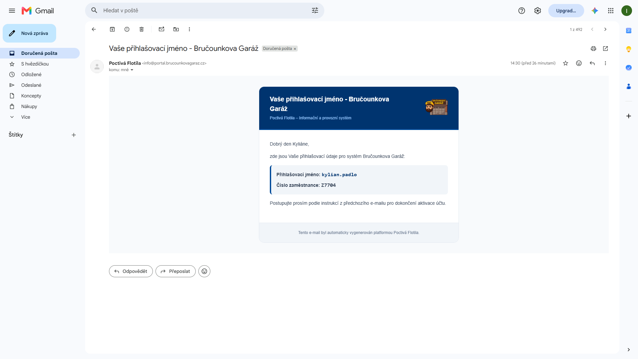Open S hvězdičkou folder
The height and width of the screenshot is (359, 638).
pos(40,64)
